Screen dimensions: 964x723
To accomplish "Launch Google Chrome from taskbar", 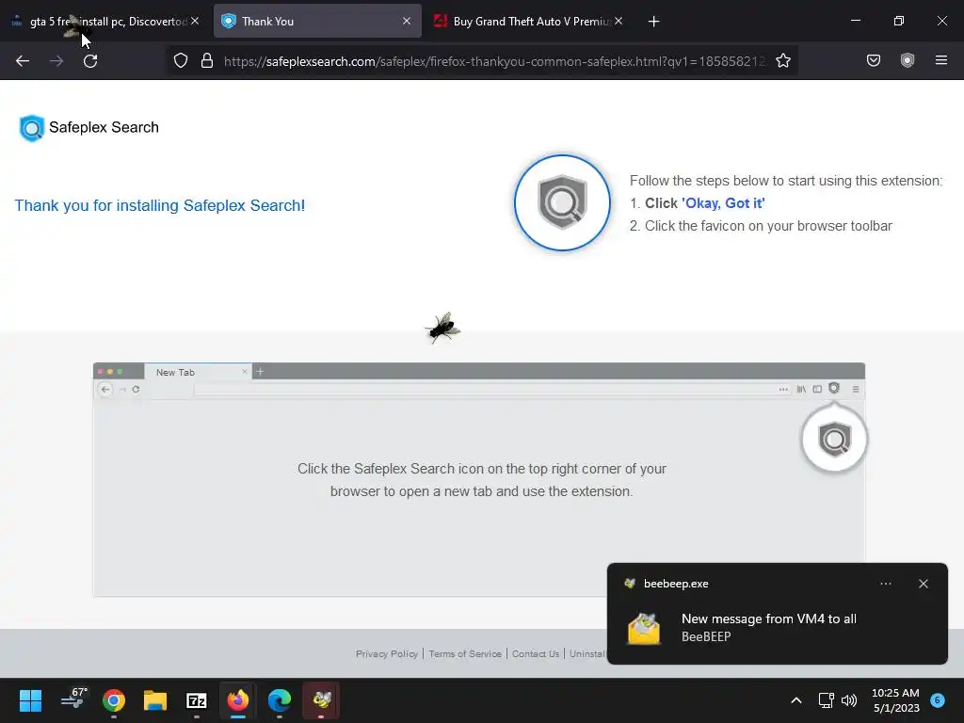I will pyautogui.click(x=114, y=700).
